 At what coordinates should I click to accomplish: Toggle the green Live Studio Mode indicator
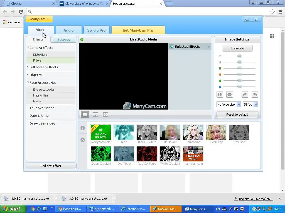pyautogui.click(x=82, y=39)
